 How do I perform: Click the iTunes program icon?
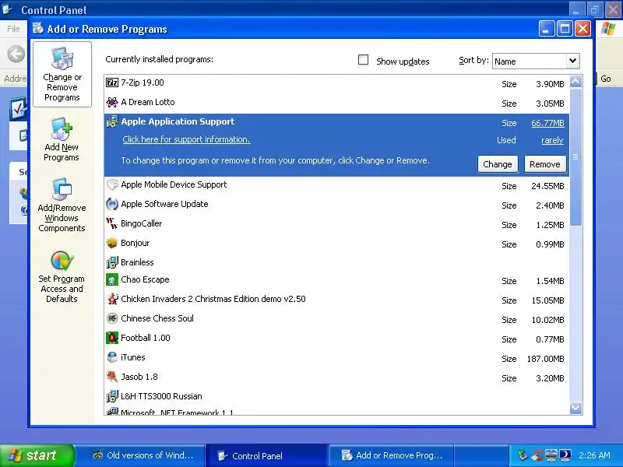(112, 357)
